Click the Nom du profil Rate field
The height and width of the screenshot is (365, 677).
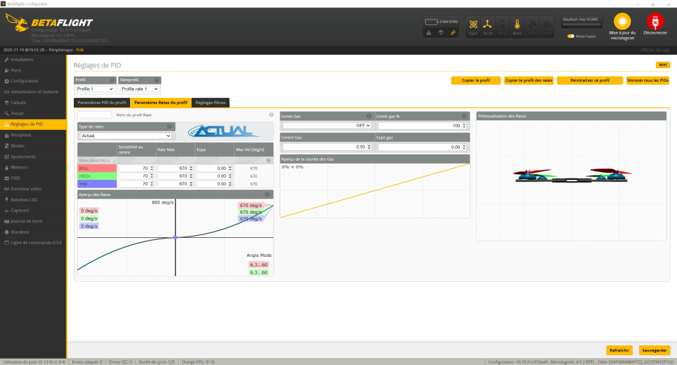coord(95,115)
